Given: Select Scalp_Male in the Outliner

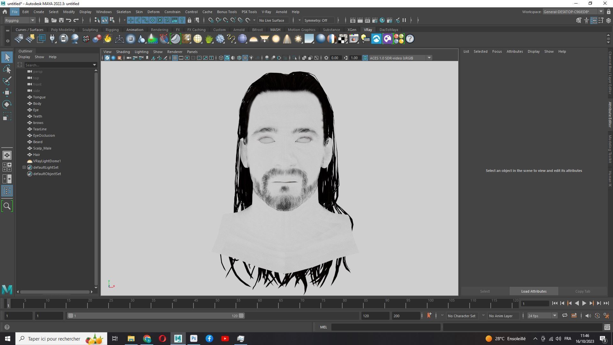Looking at the screenshot, I should click(42, 148).
